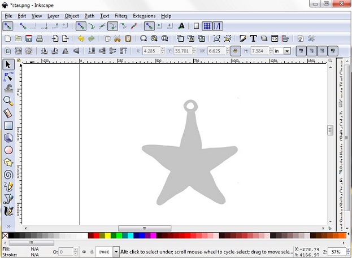Open the Filters menu
This screenshot has width=352, height=258.
coord(121,16)
